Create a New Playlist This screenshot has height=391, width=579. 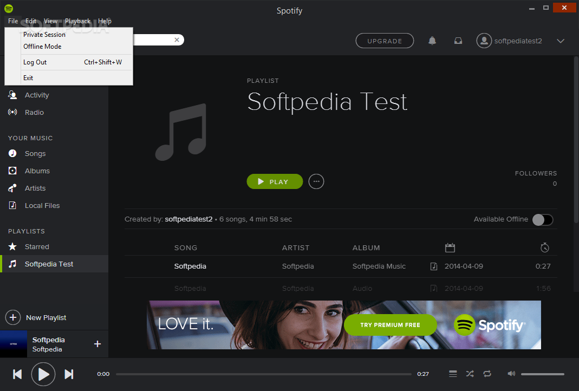coord(36,317)
